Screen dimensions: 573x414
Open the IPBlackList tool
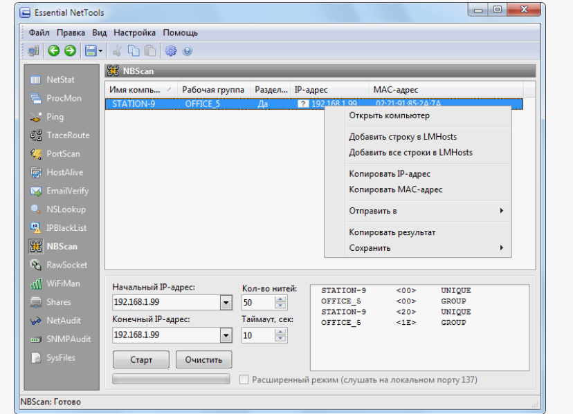coord(58,228)
